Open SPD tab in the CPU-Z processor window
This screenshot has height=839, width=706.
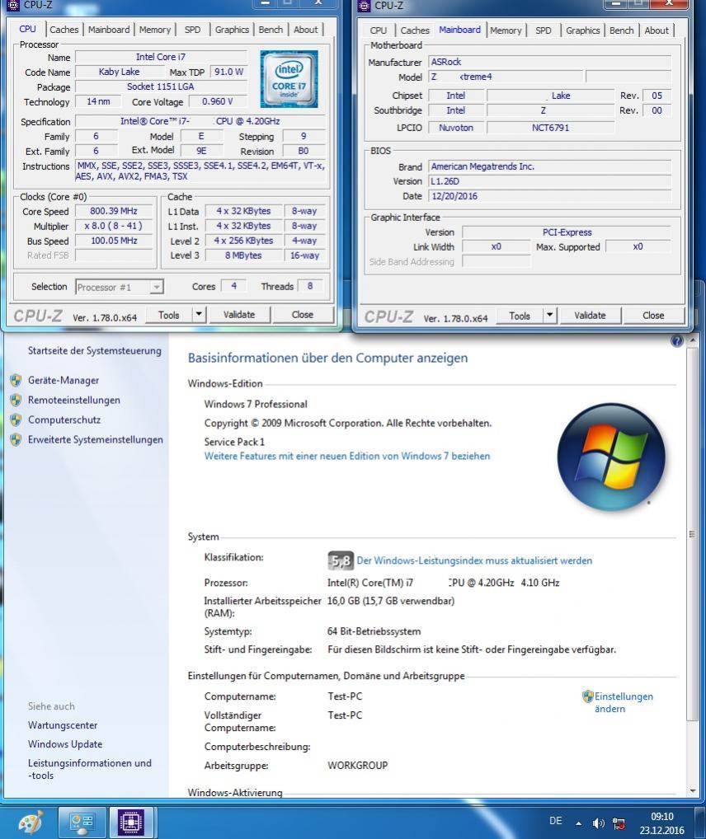click(x=192, y=30)
